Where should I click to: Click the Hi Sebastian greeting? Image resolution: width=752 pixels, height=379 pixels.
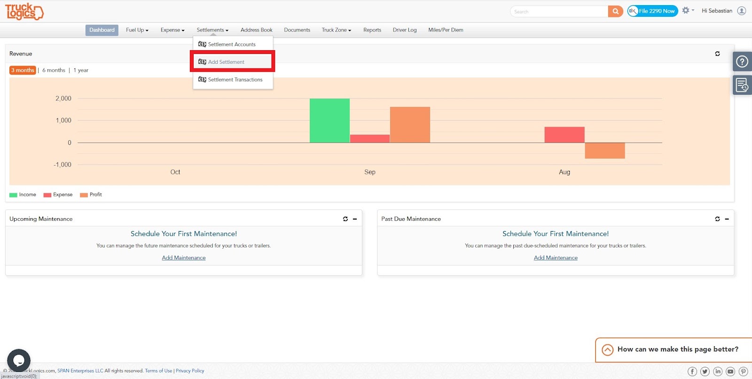[717, 11]
